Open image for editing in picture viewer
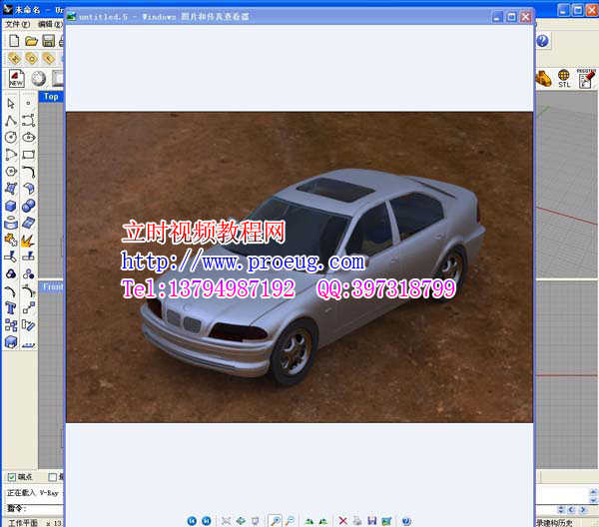Screen dimensions: 599x527 (386, 521)
